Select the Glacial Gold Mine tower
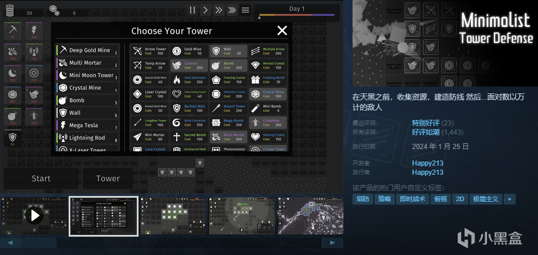 click(150, 80)
